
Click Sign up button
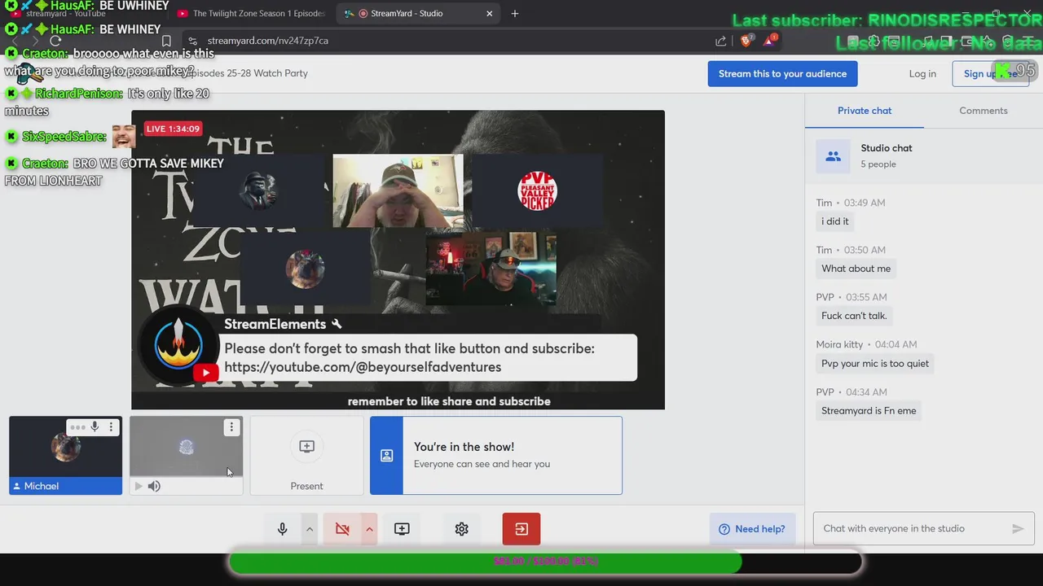point(989,73)
